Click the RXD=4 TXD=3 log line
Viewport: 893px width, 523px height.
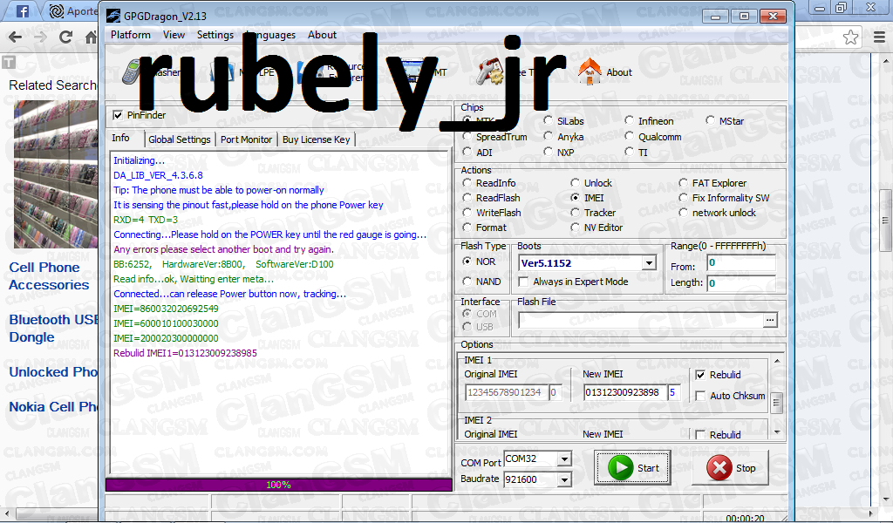click(x=146, y=220)
